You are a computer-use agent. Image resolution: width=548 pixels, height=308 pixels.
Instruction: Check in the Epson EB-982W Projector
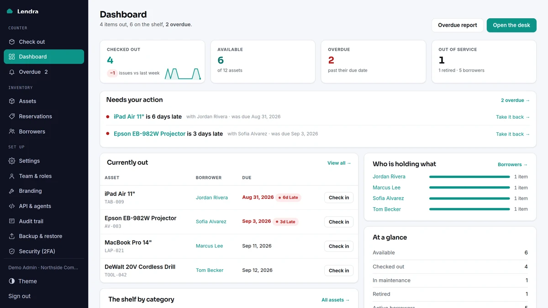point(339,222)
